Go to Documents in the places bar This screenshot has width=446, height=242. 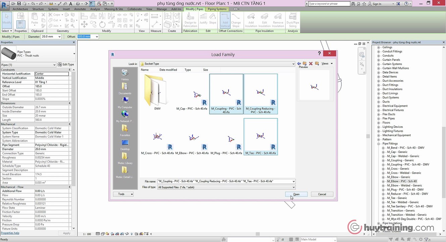125,89
